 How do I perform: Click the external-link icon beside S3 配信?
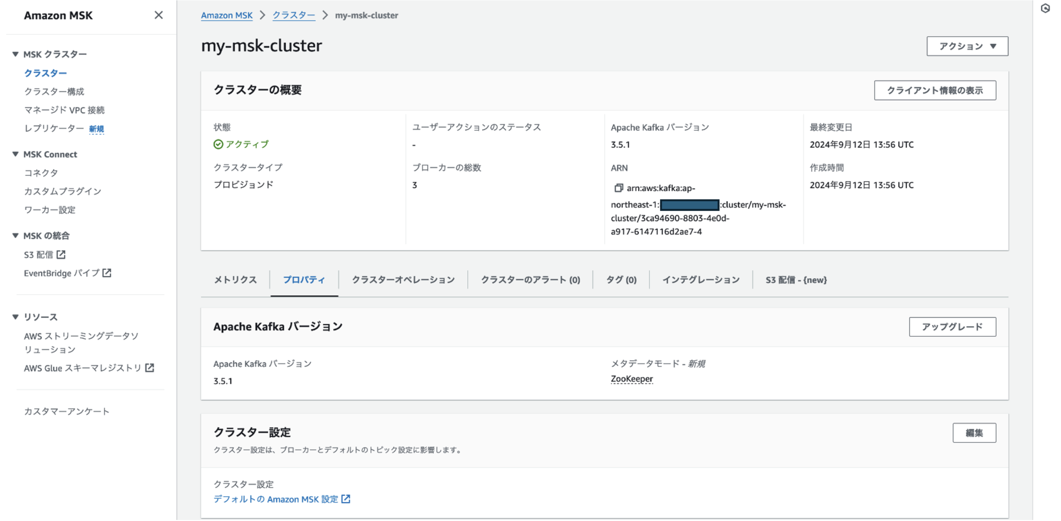61,255
